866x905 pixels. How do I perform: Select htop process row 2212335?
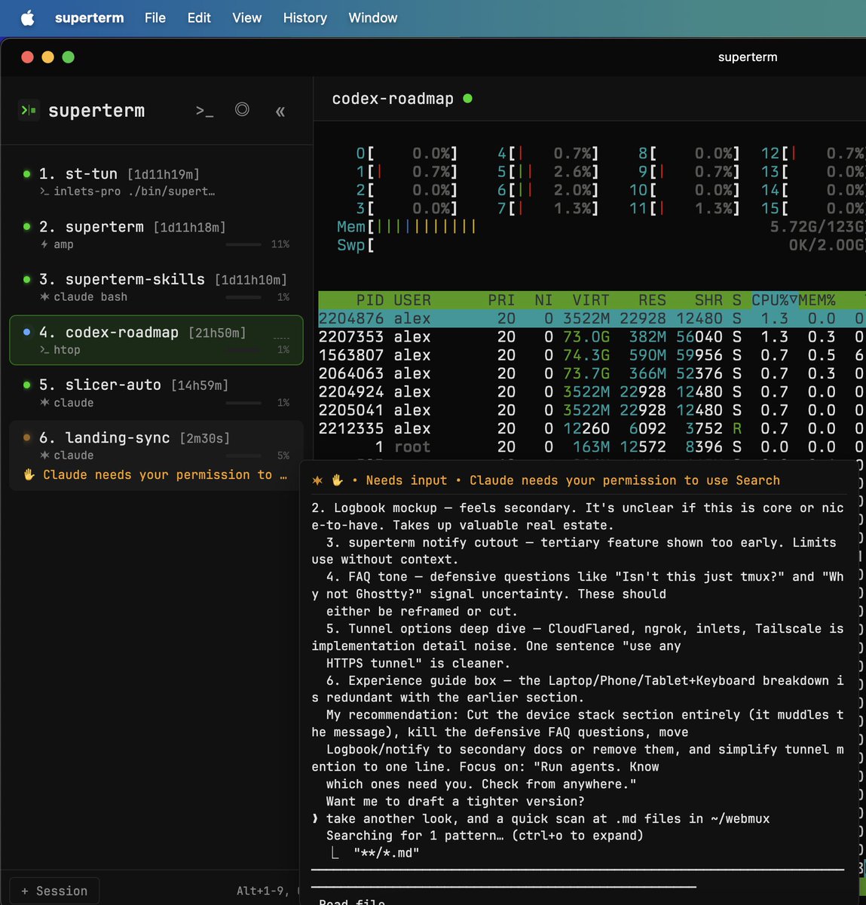(x=592, y=428)
